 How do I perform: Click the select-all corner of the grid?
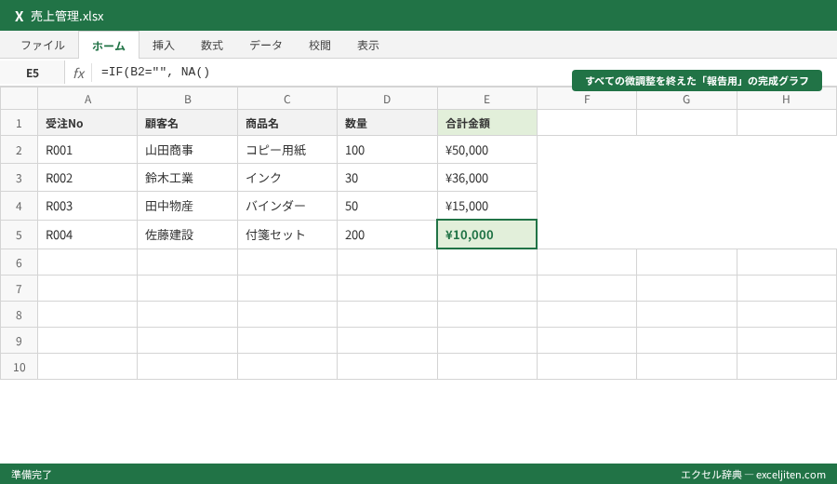(x=19, y=99)
